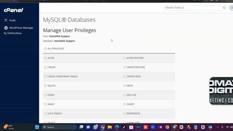This screenshot has height=131, width=233.
Task: Tick CREATE TEMPORARY TABLES checkbox
Action: (45, 76)
